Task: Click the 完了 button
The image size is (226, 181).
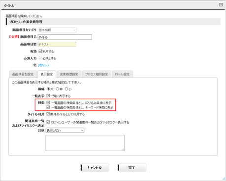Action: [132, 168]
